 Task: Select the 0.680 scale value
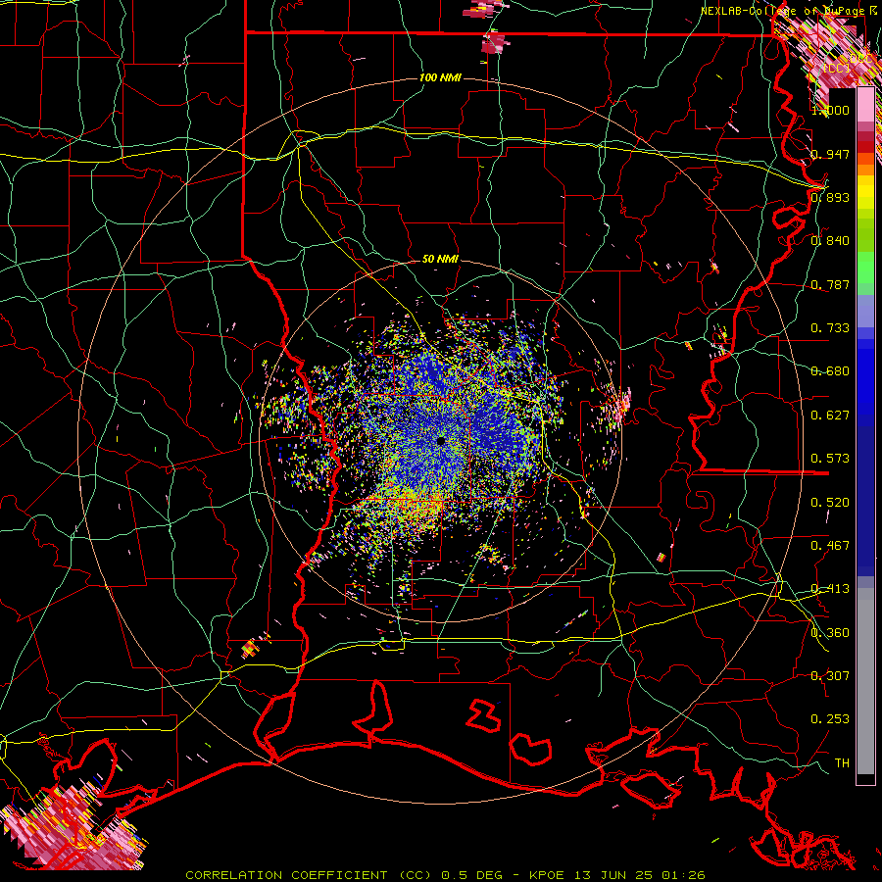click(830, 371)
